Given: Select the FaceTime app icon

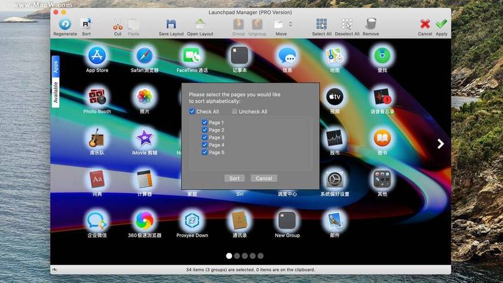Looking at the screenshot, I should click(192, 55).
